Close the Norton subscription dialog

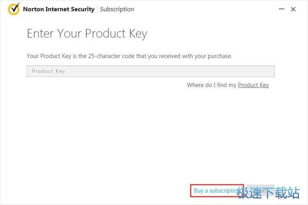click(x=293, y=9)
